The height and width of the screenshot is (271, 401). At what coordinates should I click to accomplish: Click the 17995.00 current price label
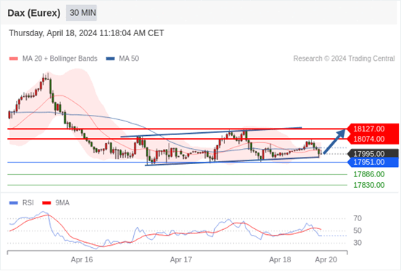click(373, 154)
